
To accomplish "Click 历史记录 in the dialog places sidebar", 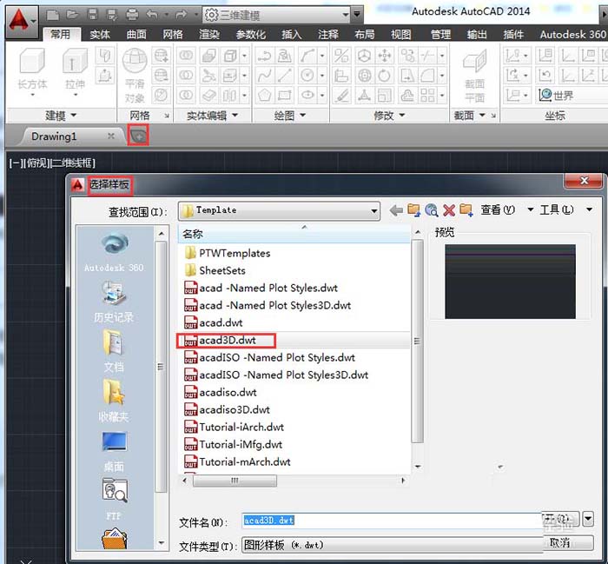I will pos(114,302).
